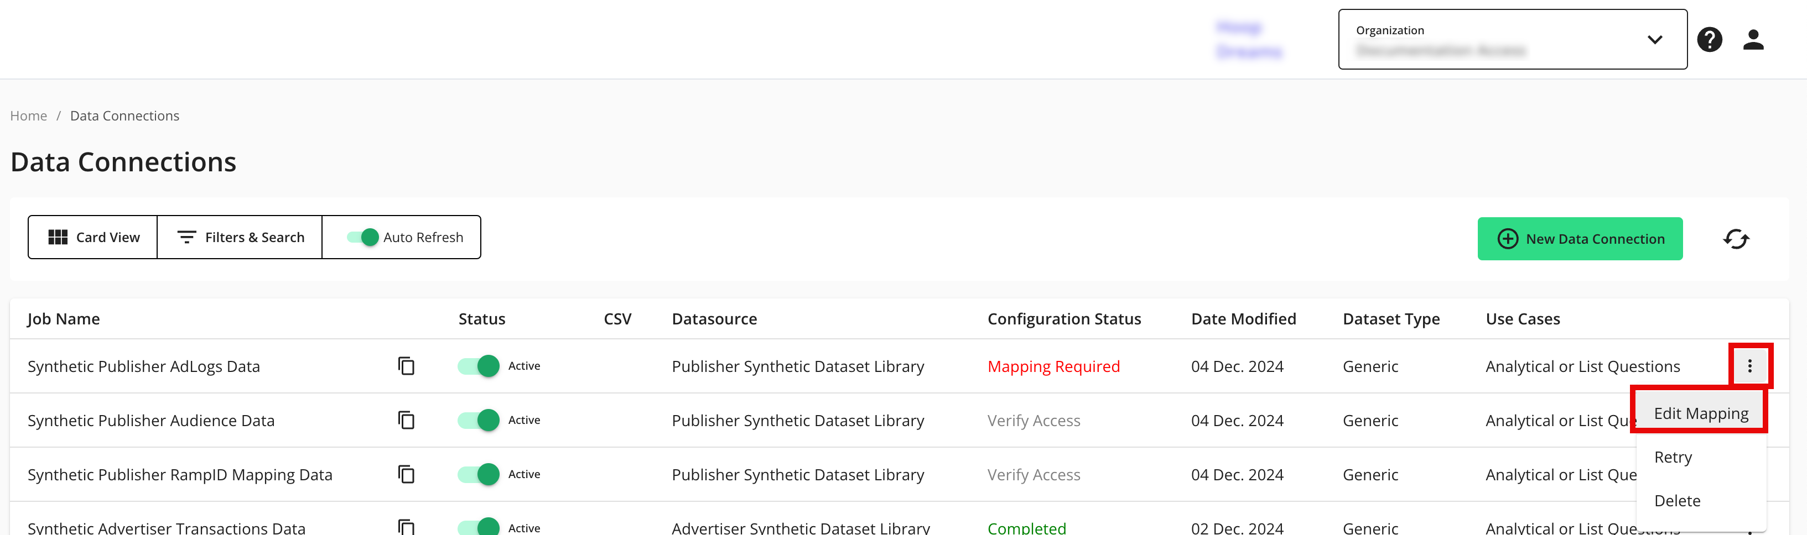Open three-dot menu for AdLogs Data row
Viewport: 1807px width, 535px height.
(x=1749, y=366)
